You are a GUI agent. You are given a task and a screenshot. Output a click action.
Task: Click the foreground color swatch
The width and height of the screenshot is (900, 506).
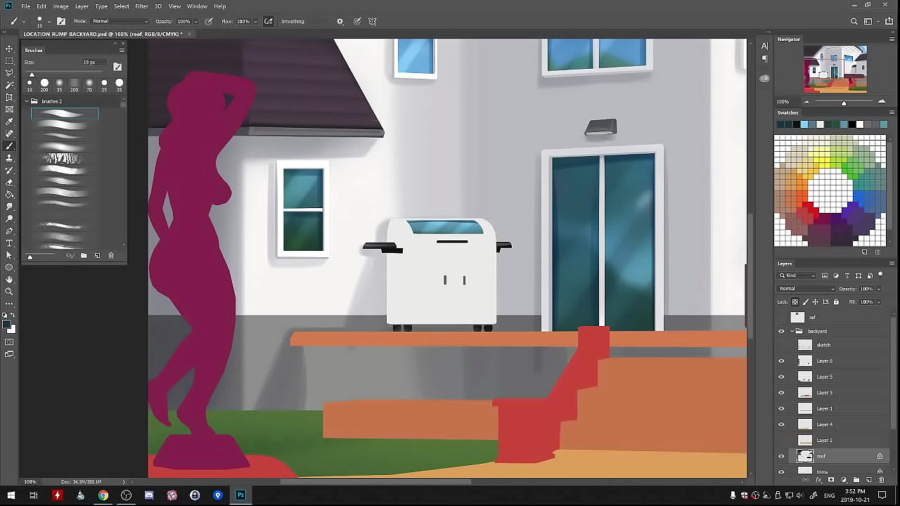click(x=7, y=325)
